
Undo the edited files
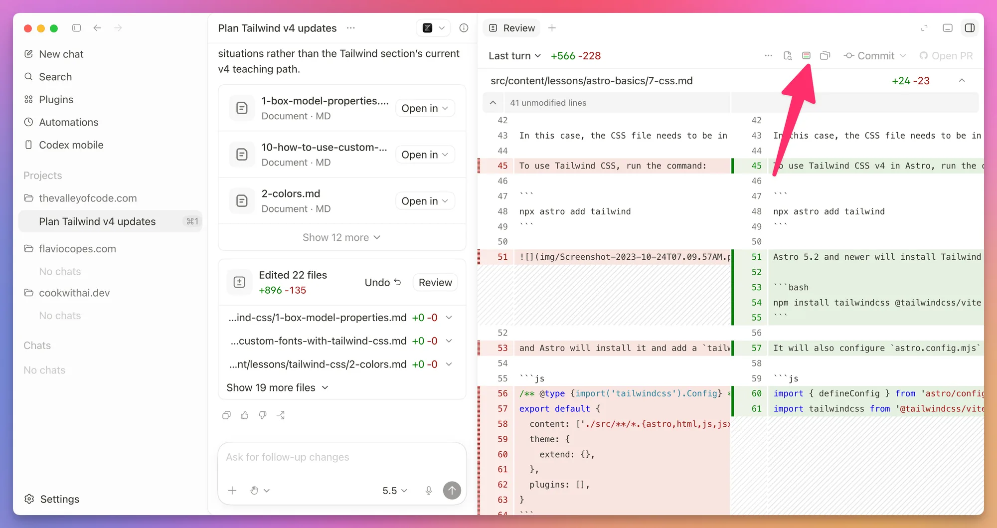(383, 282)
